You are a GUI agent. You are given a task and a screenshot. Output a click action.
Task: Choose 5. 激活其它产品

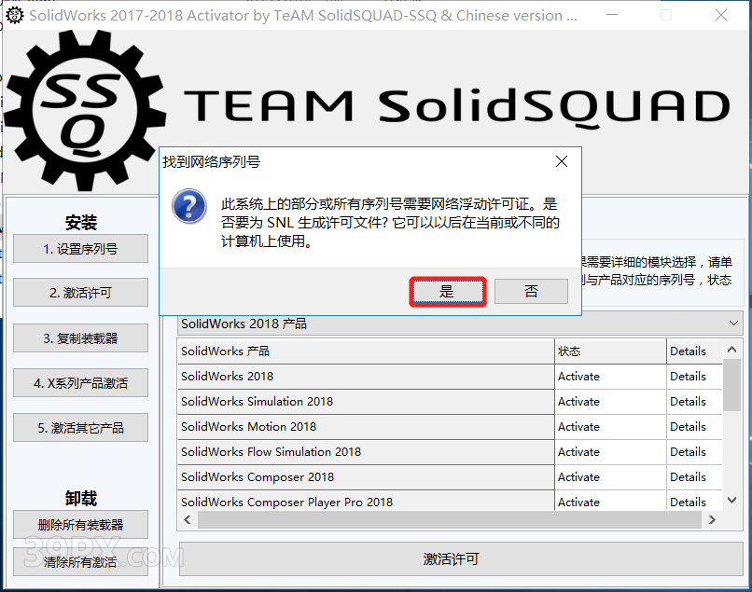pos(80,428)
